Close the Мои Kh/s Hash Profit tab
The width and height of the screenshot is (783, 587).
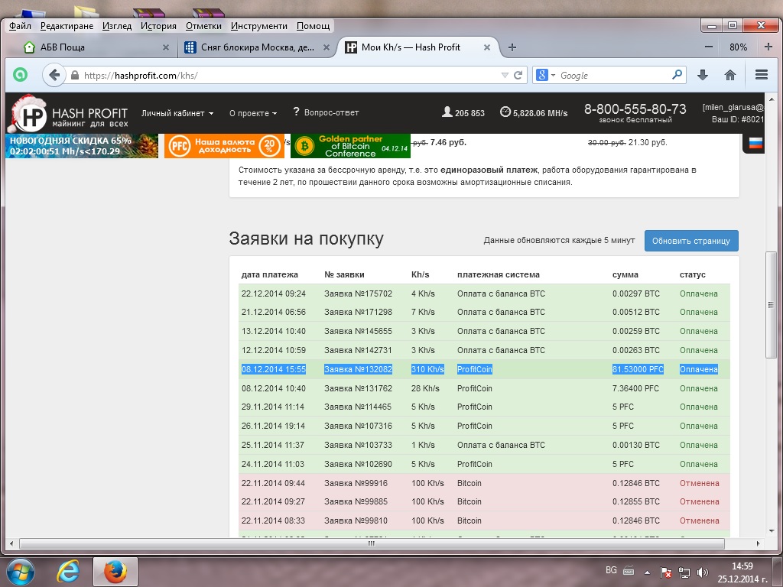(x=487, y=47)
